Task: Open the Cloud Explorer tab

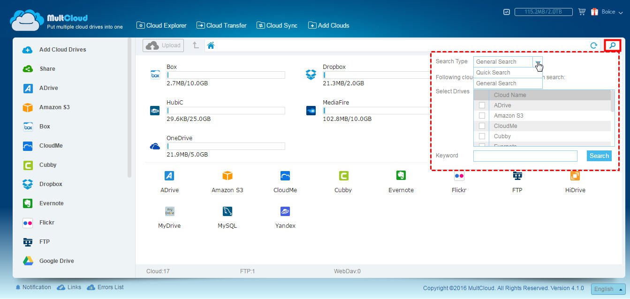Action: click(x=161, y=25)
